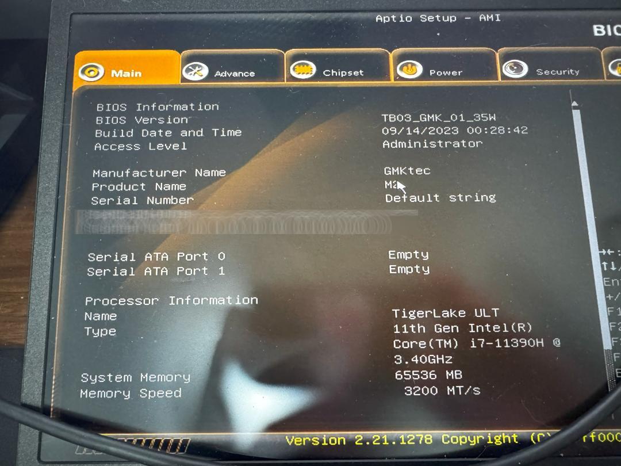
Task: Click the TigerLake ULT processor name
Action: (446, 313)
